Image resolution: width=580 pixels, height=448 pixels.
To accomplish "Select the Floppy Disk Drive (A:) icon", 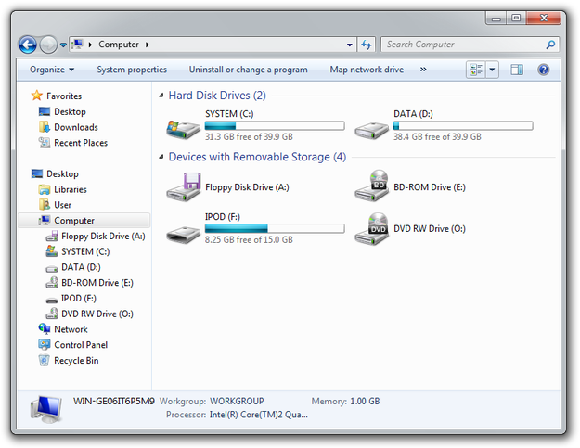I will pos(183,187).
